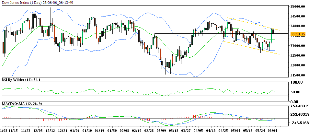This screenshot has height=139, width=309.
Task: Click the 05/24 date label
Action: [260, 131]
